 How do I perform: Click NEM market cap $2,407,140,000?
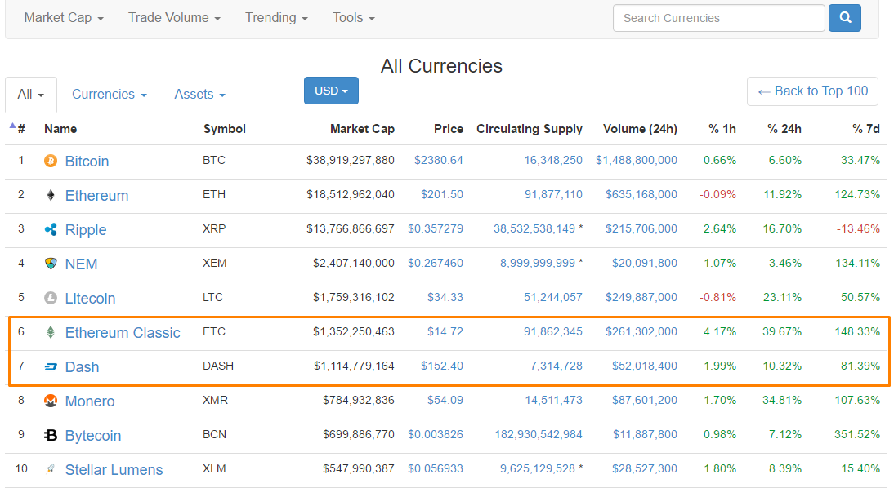point(354,263)
